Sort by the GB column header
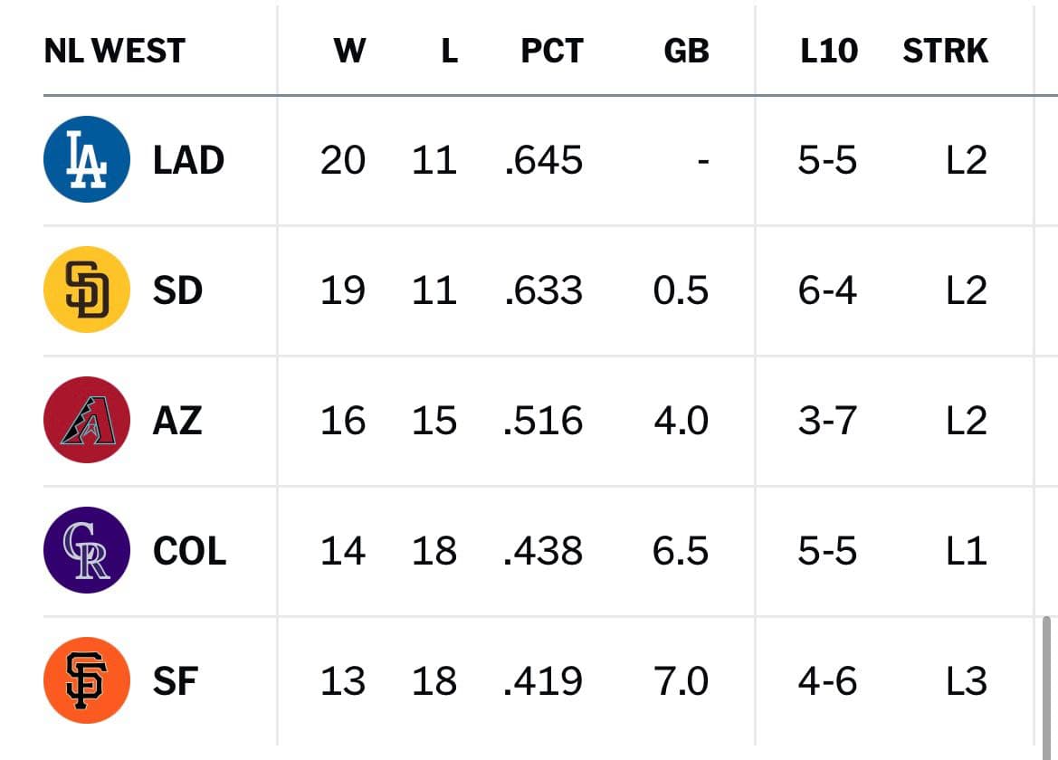1058x760 pixels. coord(686,51)
